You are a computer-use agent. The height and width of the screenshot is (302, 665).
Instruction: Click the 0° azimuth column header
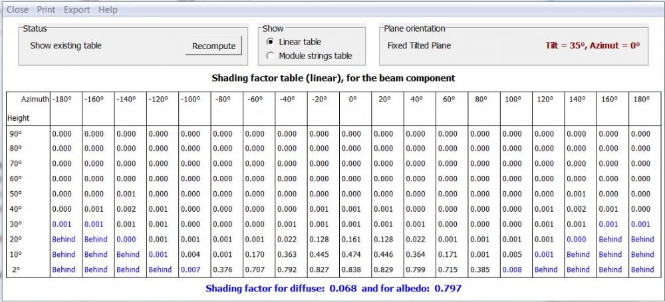[x=352, y=99]
